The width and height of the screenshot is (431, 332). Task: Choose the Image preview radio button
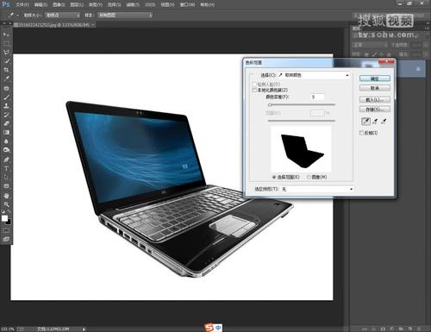309,177
